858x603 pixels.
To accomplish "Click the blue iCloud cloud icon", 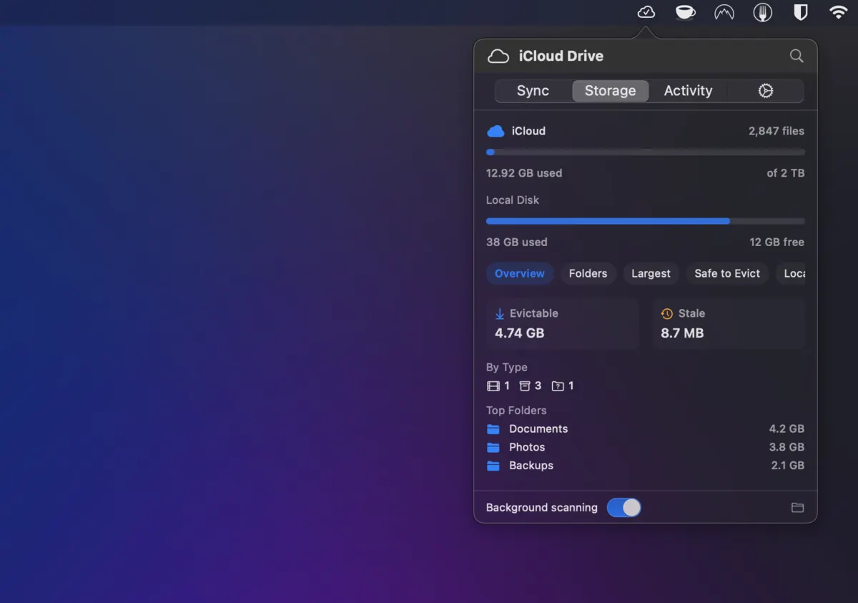I will (495, 132).
